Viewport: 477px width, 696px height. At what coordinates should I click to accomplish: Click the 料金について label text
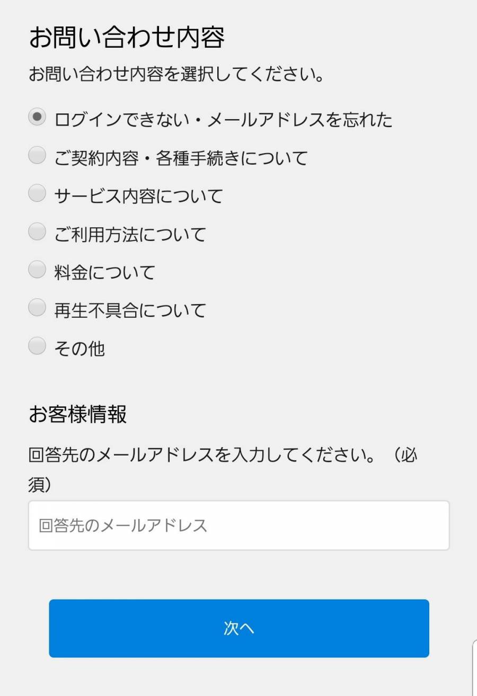click(104, 272)
